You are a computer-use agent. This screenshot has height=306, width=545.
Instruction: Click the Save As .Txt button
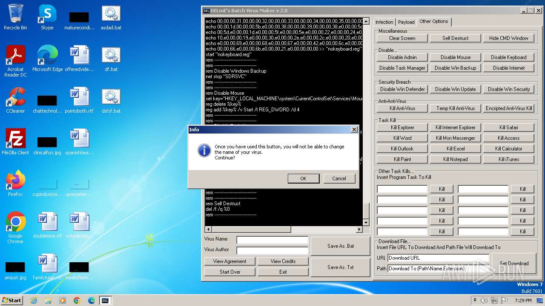click(340, 267)
